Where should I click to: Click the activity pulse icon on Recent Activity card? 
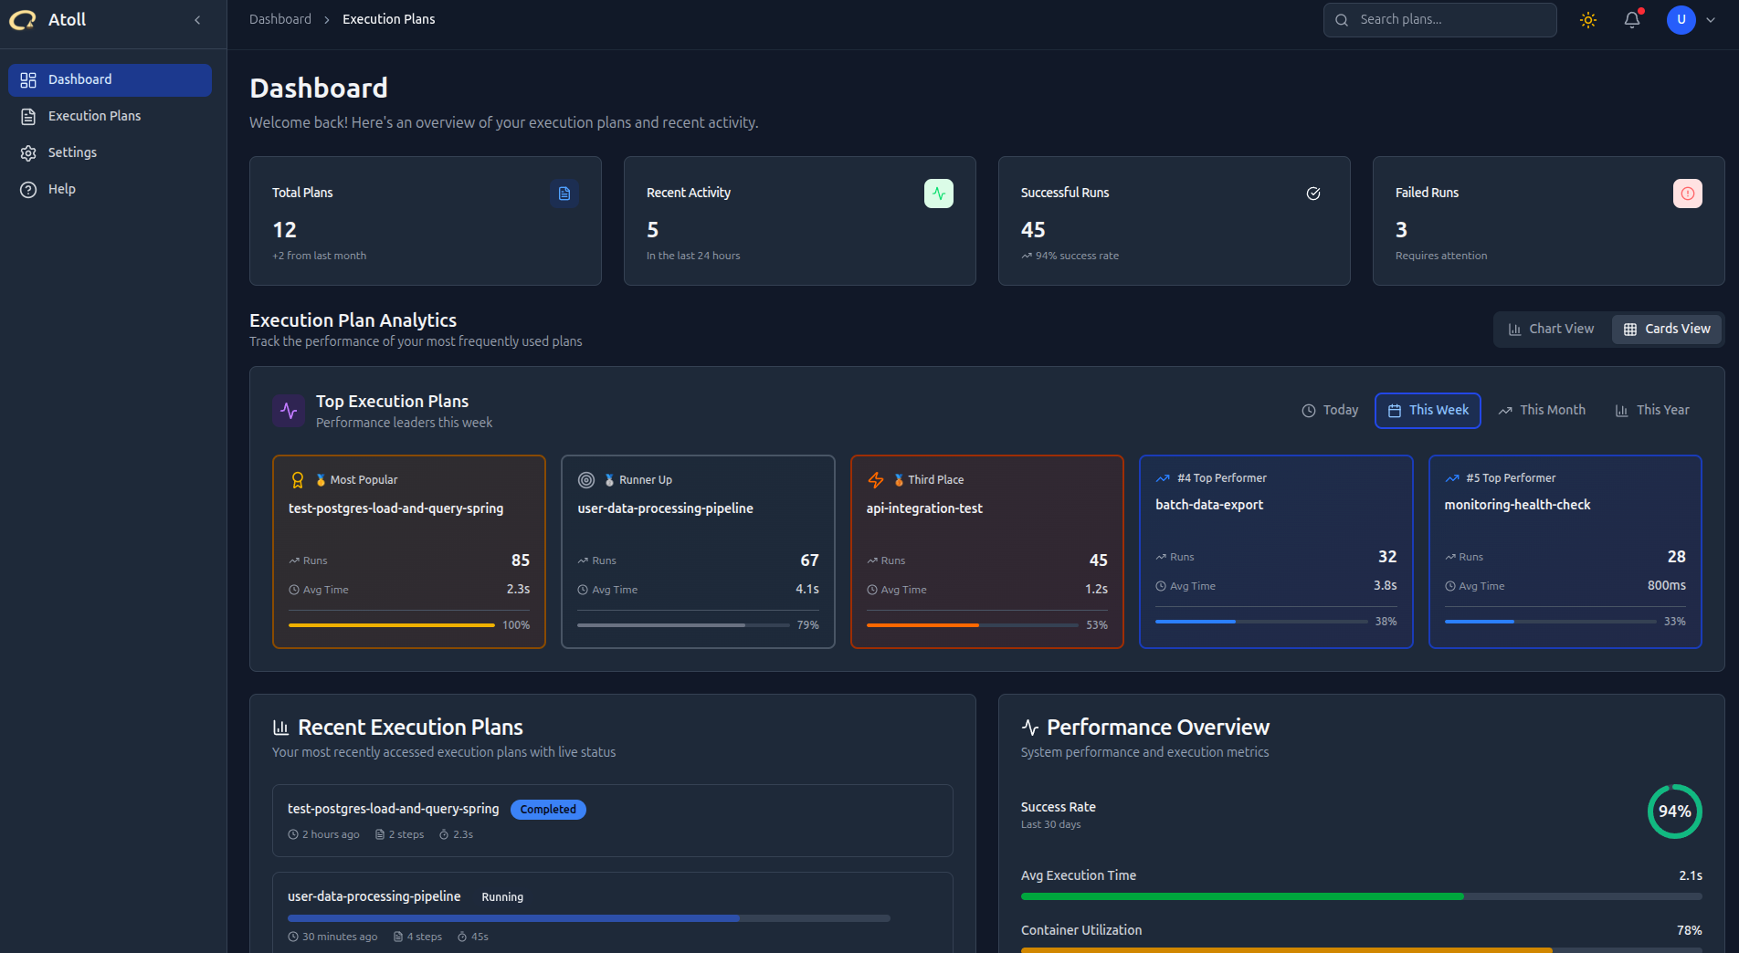[938, 194]
